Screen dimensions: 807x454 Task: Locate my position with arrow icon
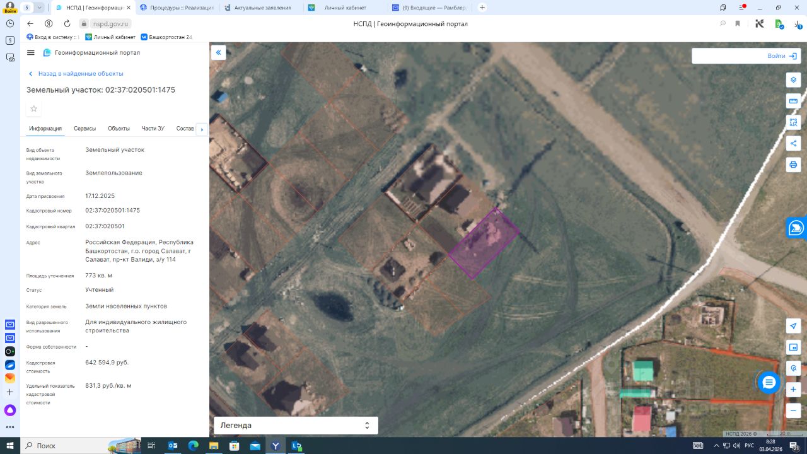coord(793,325)
